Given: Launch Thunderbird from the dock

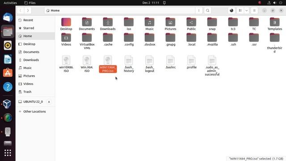Looking at the screenshot, I should click(8, 17).
